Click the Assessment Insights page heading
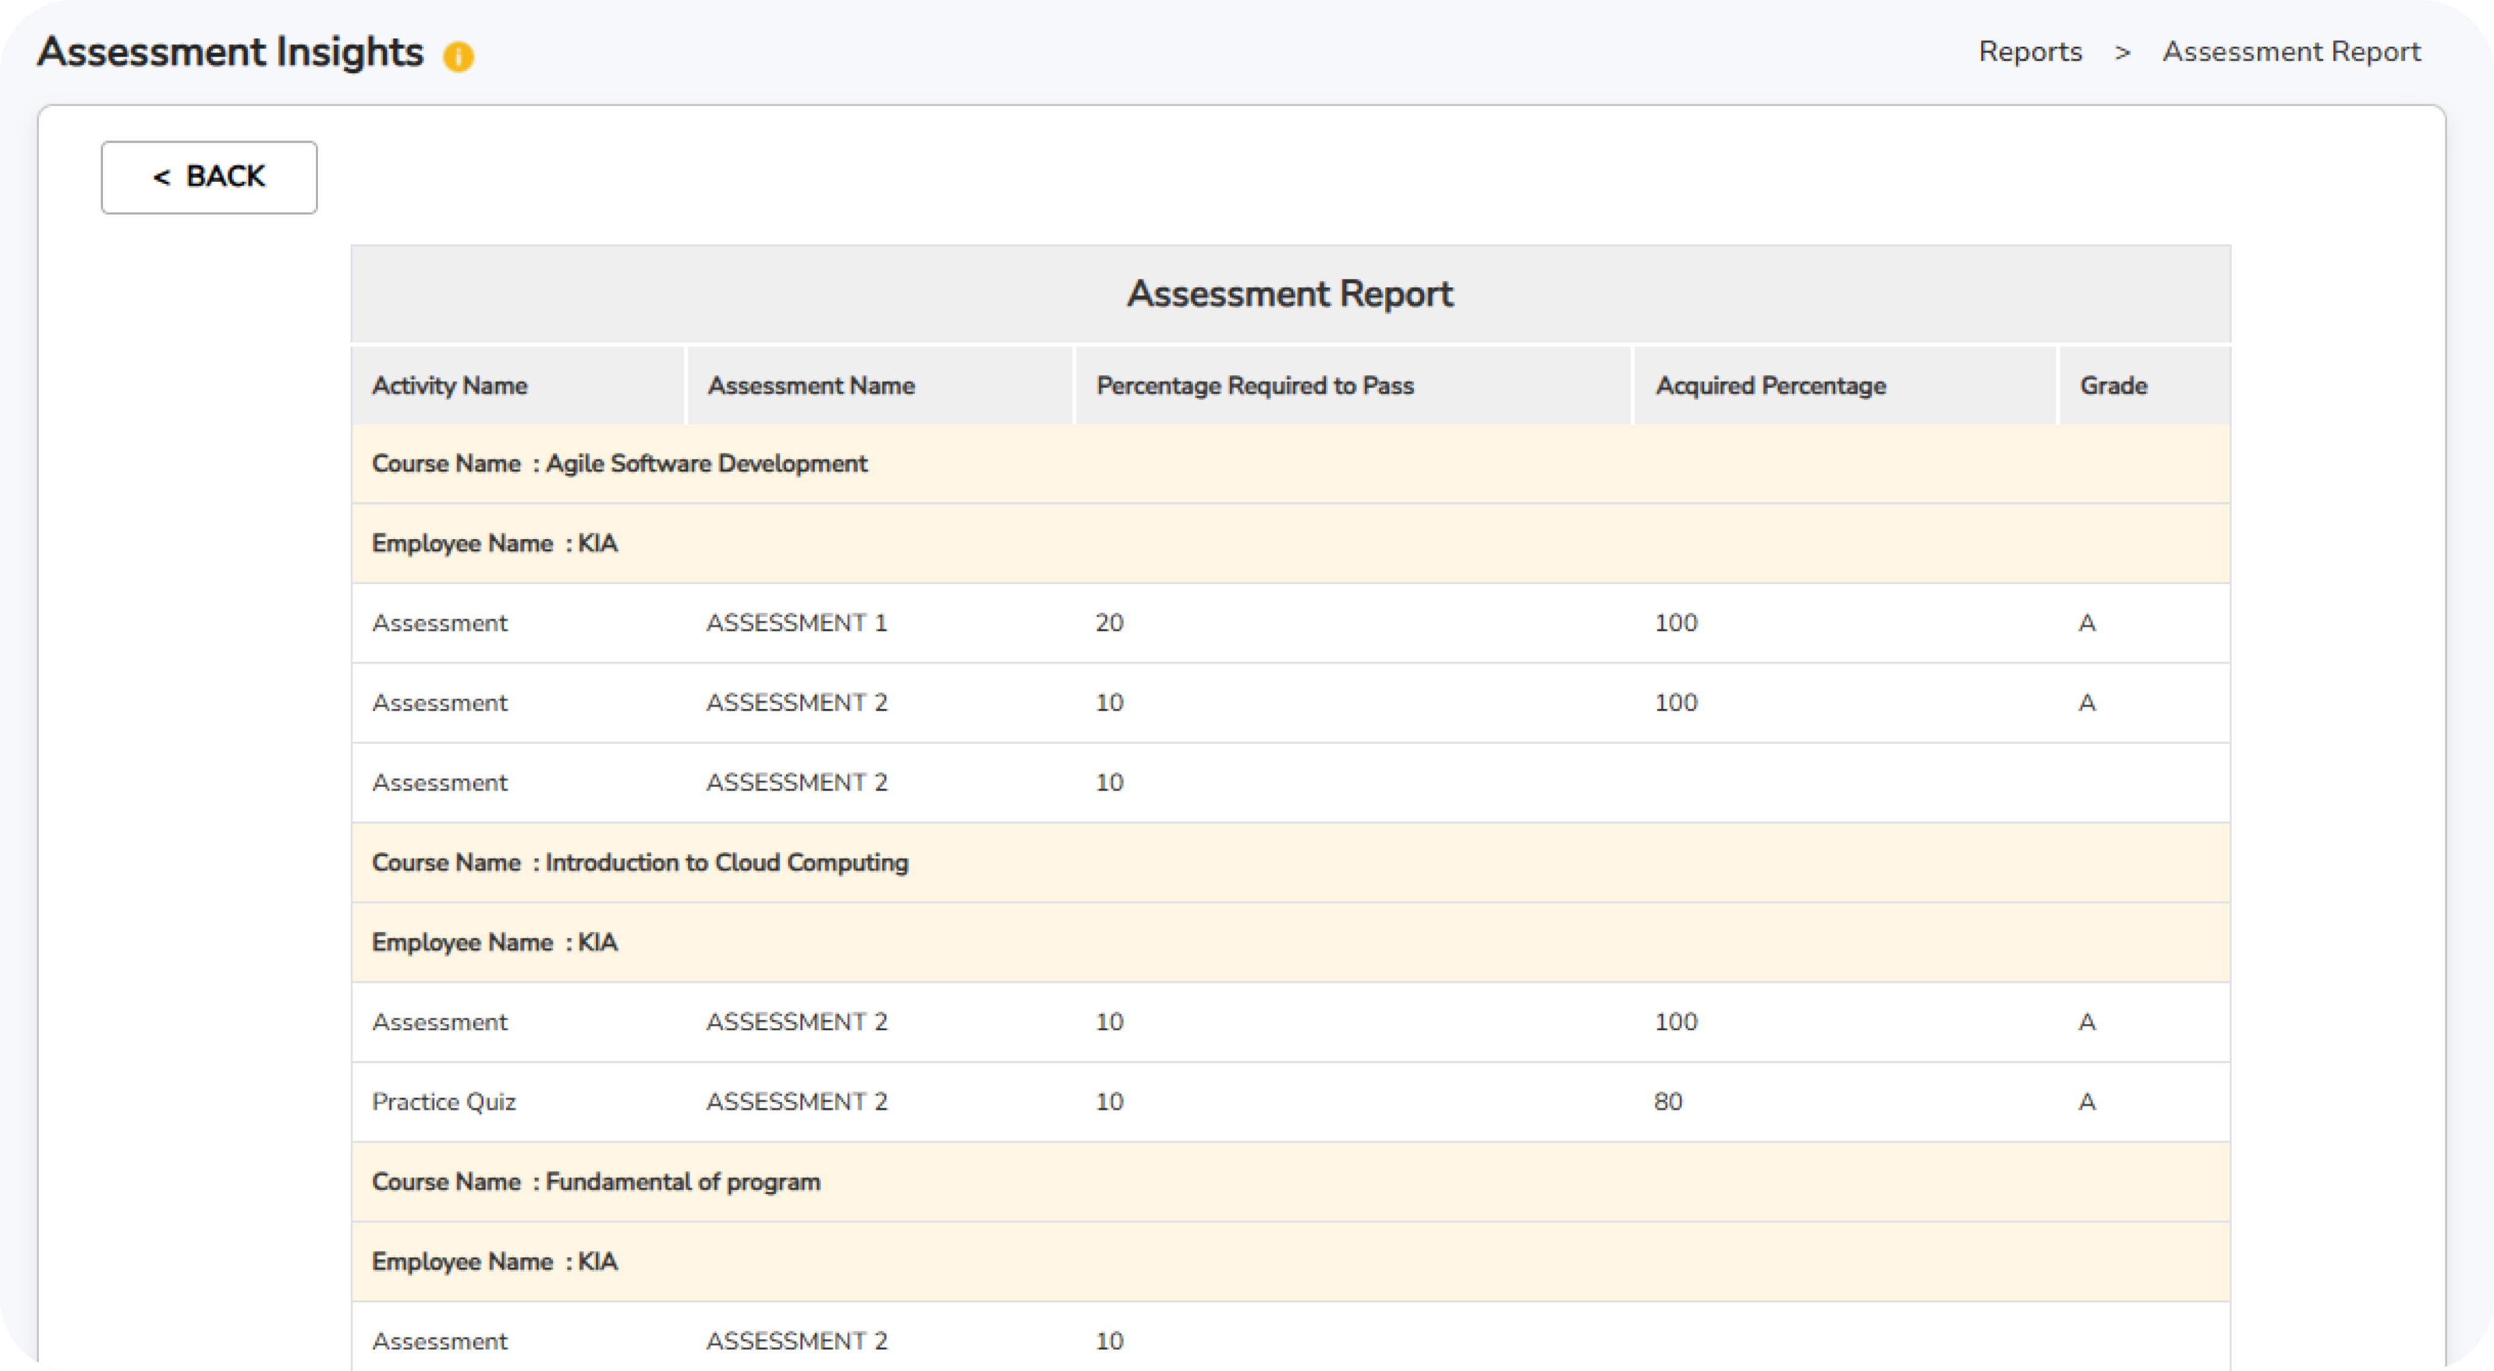The height and width of the screenshot is (1371, 2494). [230, 51]
